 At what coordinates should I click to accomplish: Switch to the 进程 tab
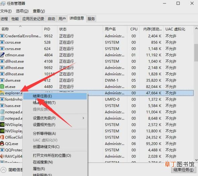click(4, 19)
